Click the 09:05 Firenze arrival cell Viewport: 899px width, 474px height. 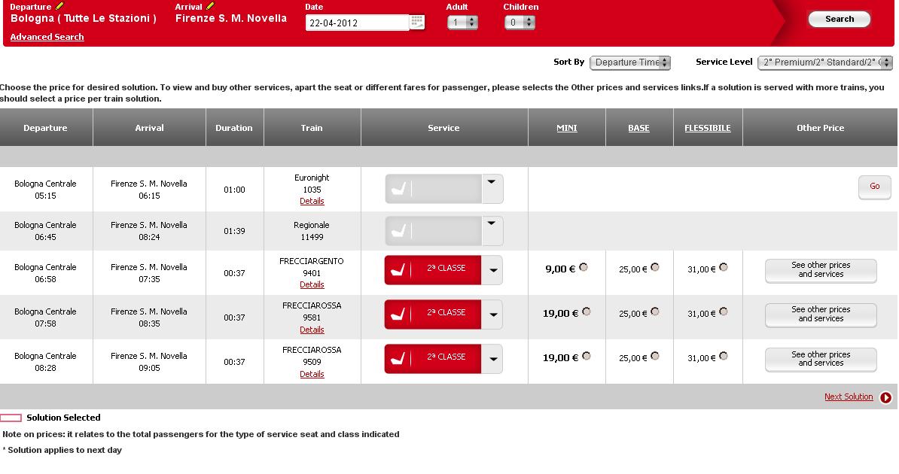[x=149, y=362]
